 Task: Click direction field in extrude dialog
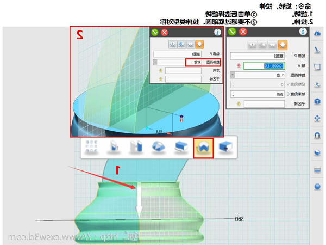(x=183, y=70)
